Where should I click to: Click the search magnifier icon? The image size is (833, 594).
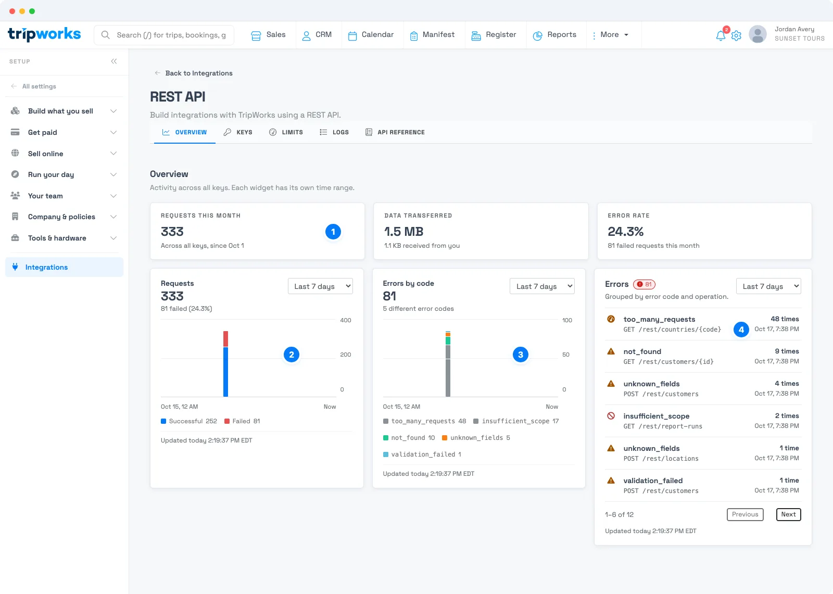tap(106, 35)
